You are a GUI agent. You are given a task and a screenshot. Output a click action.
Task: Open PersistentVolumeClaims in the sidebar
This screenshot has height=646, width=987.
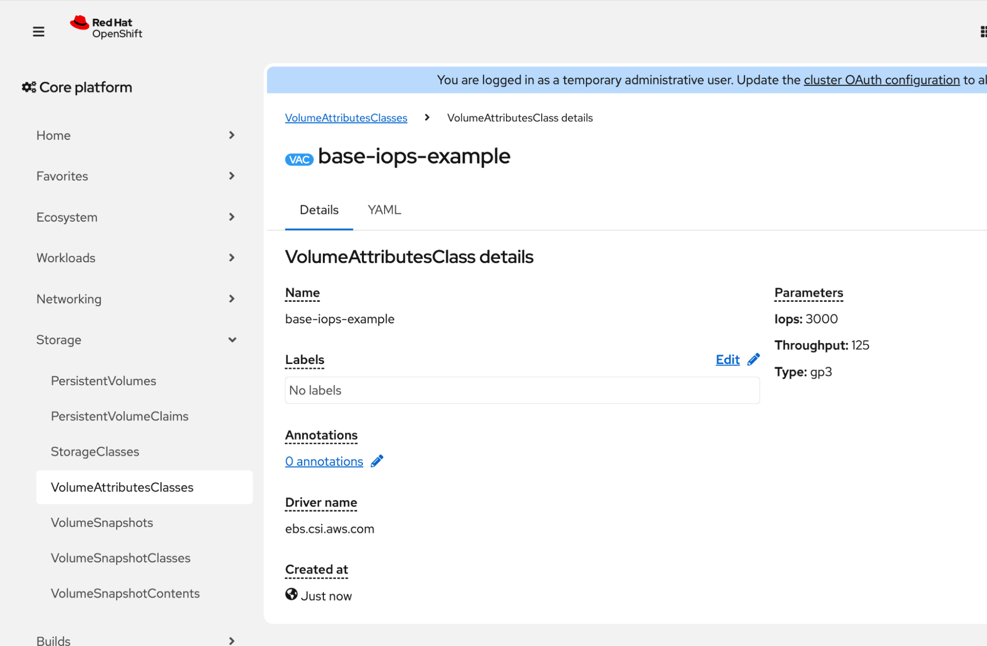click(119, 416)
